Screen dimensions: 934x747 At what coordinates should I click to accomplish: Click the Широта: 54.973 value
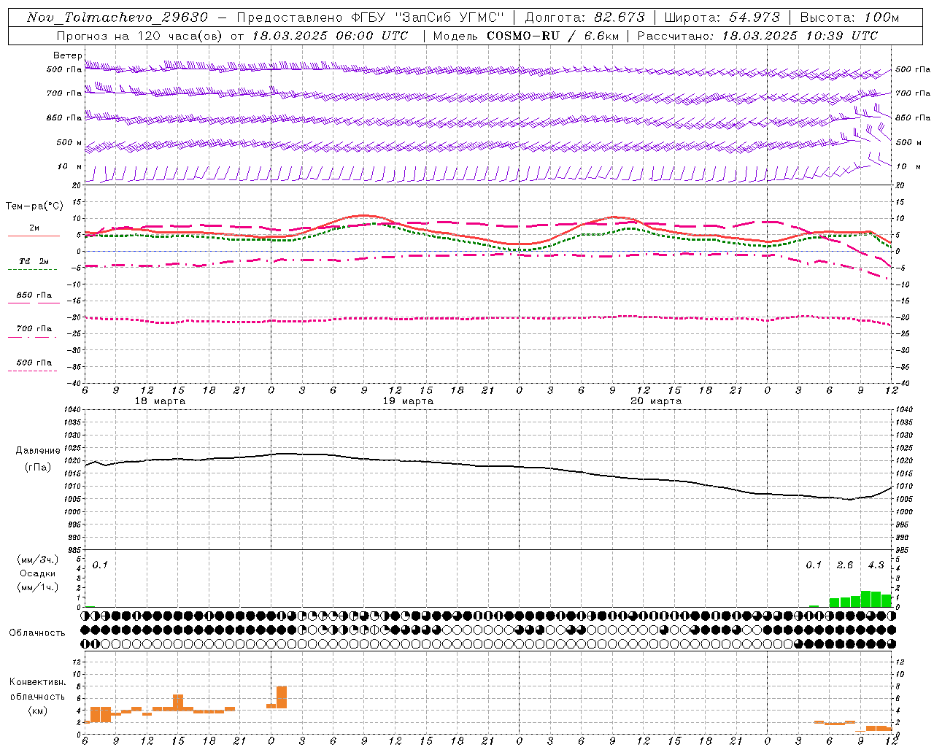[x=722, y=18]
